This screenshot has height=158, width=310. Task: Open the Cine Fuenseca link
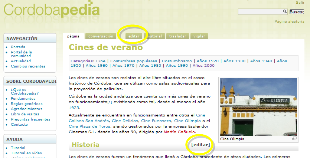click(x=156, y=121)
